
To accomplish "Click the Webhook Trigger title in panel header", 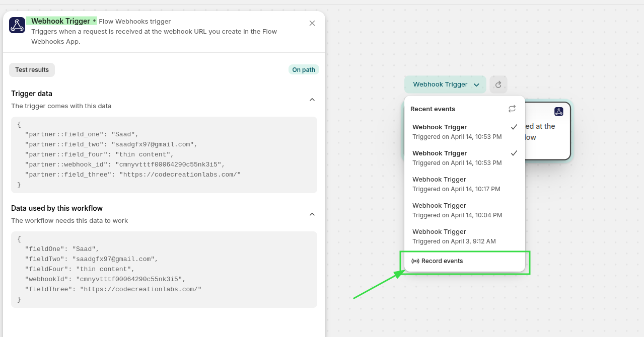I will (x=60, y=21).
